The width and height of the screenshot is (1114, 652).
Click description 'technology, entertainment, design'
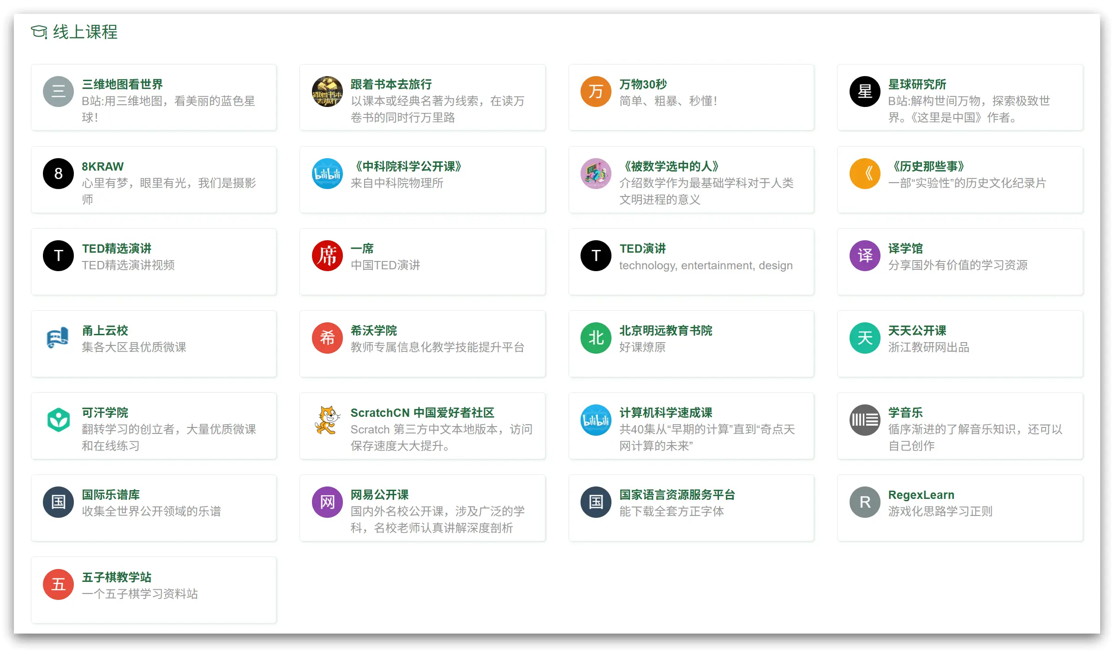[x=706, y=266]
